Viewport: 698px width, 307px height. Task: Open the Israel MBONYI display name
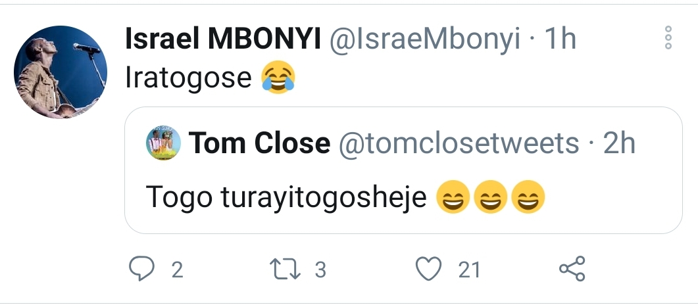[222, 41]
